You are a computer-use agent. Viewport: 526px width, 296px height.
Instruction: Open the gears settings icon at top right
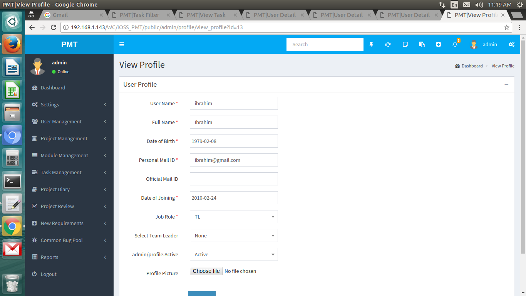click(x=511, y=44)
